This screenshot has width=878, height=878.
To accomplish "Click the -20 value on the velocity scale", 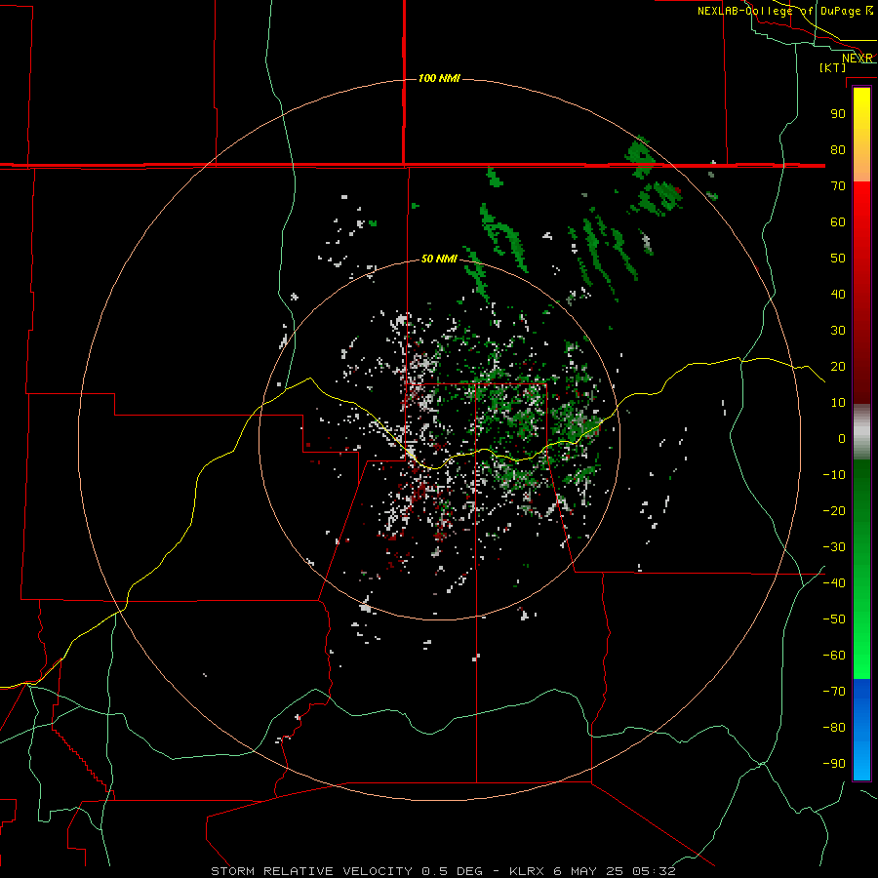I will (834, 511).
